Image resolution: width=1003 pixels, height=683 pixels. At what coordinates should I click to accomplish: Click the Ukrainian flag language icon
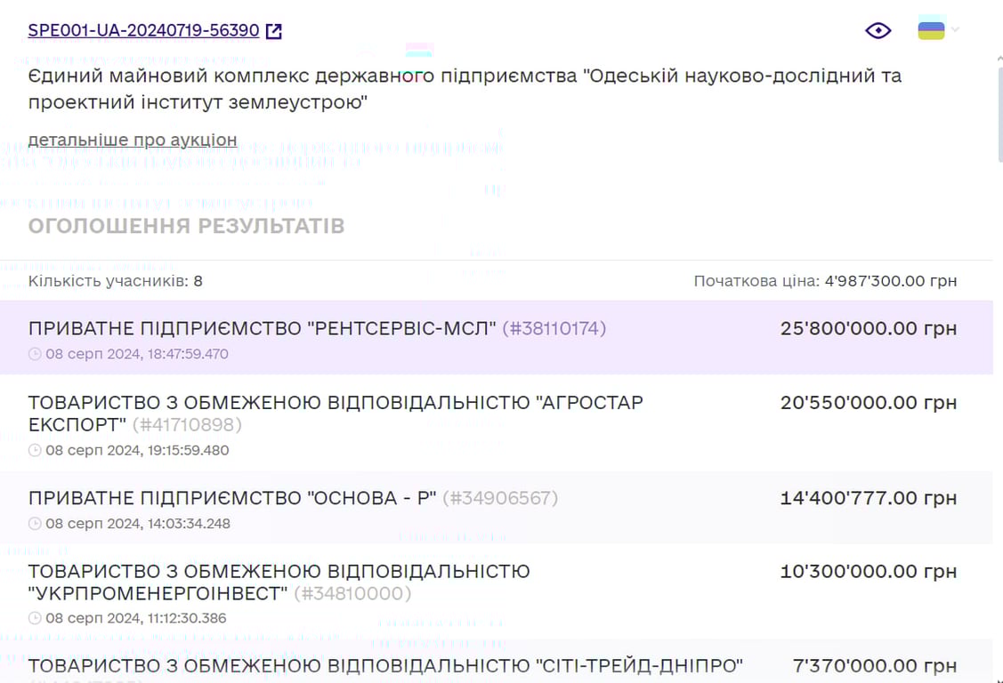[x=929, y=29]
